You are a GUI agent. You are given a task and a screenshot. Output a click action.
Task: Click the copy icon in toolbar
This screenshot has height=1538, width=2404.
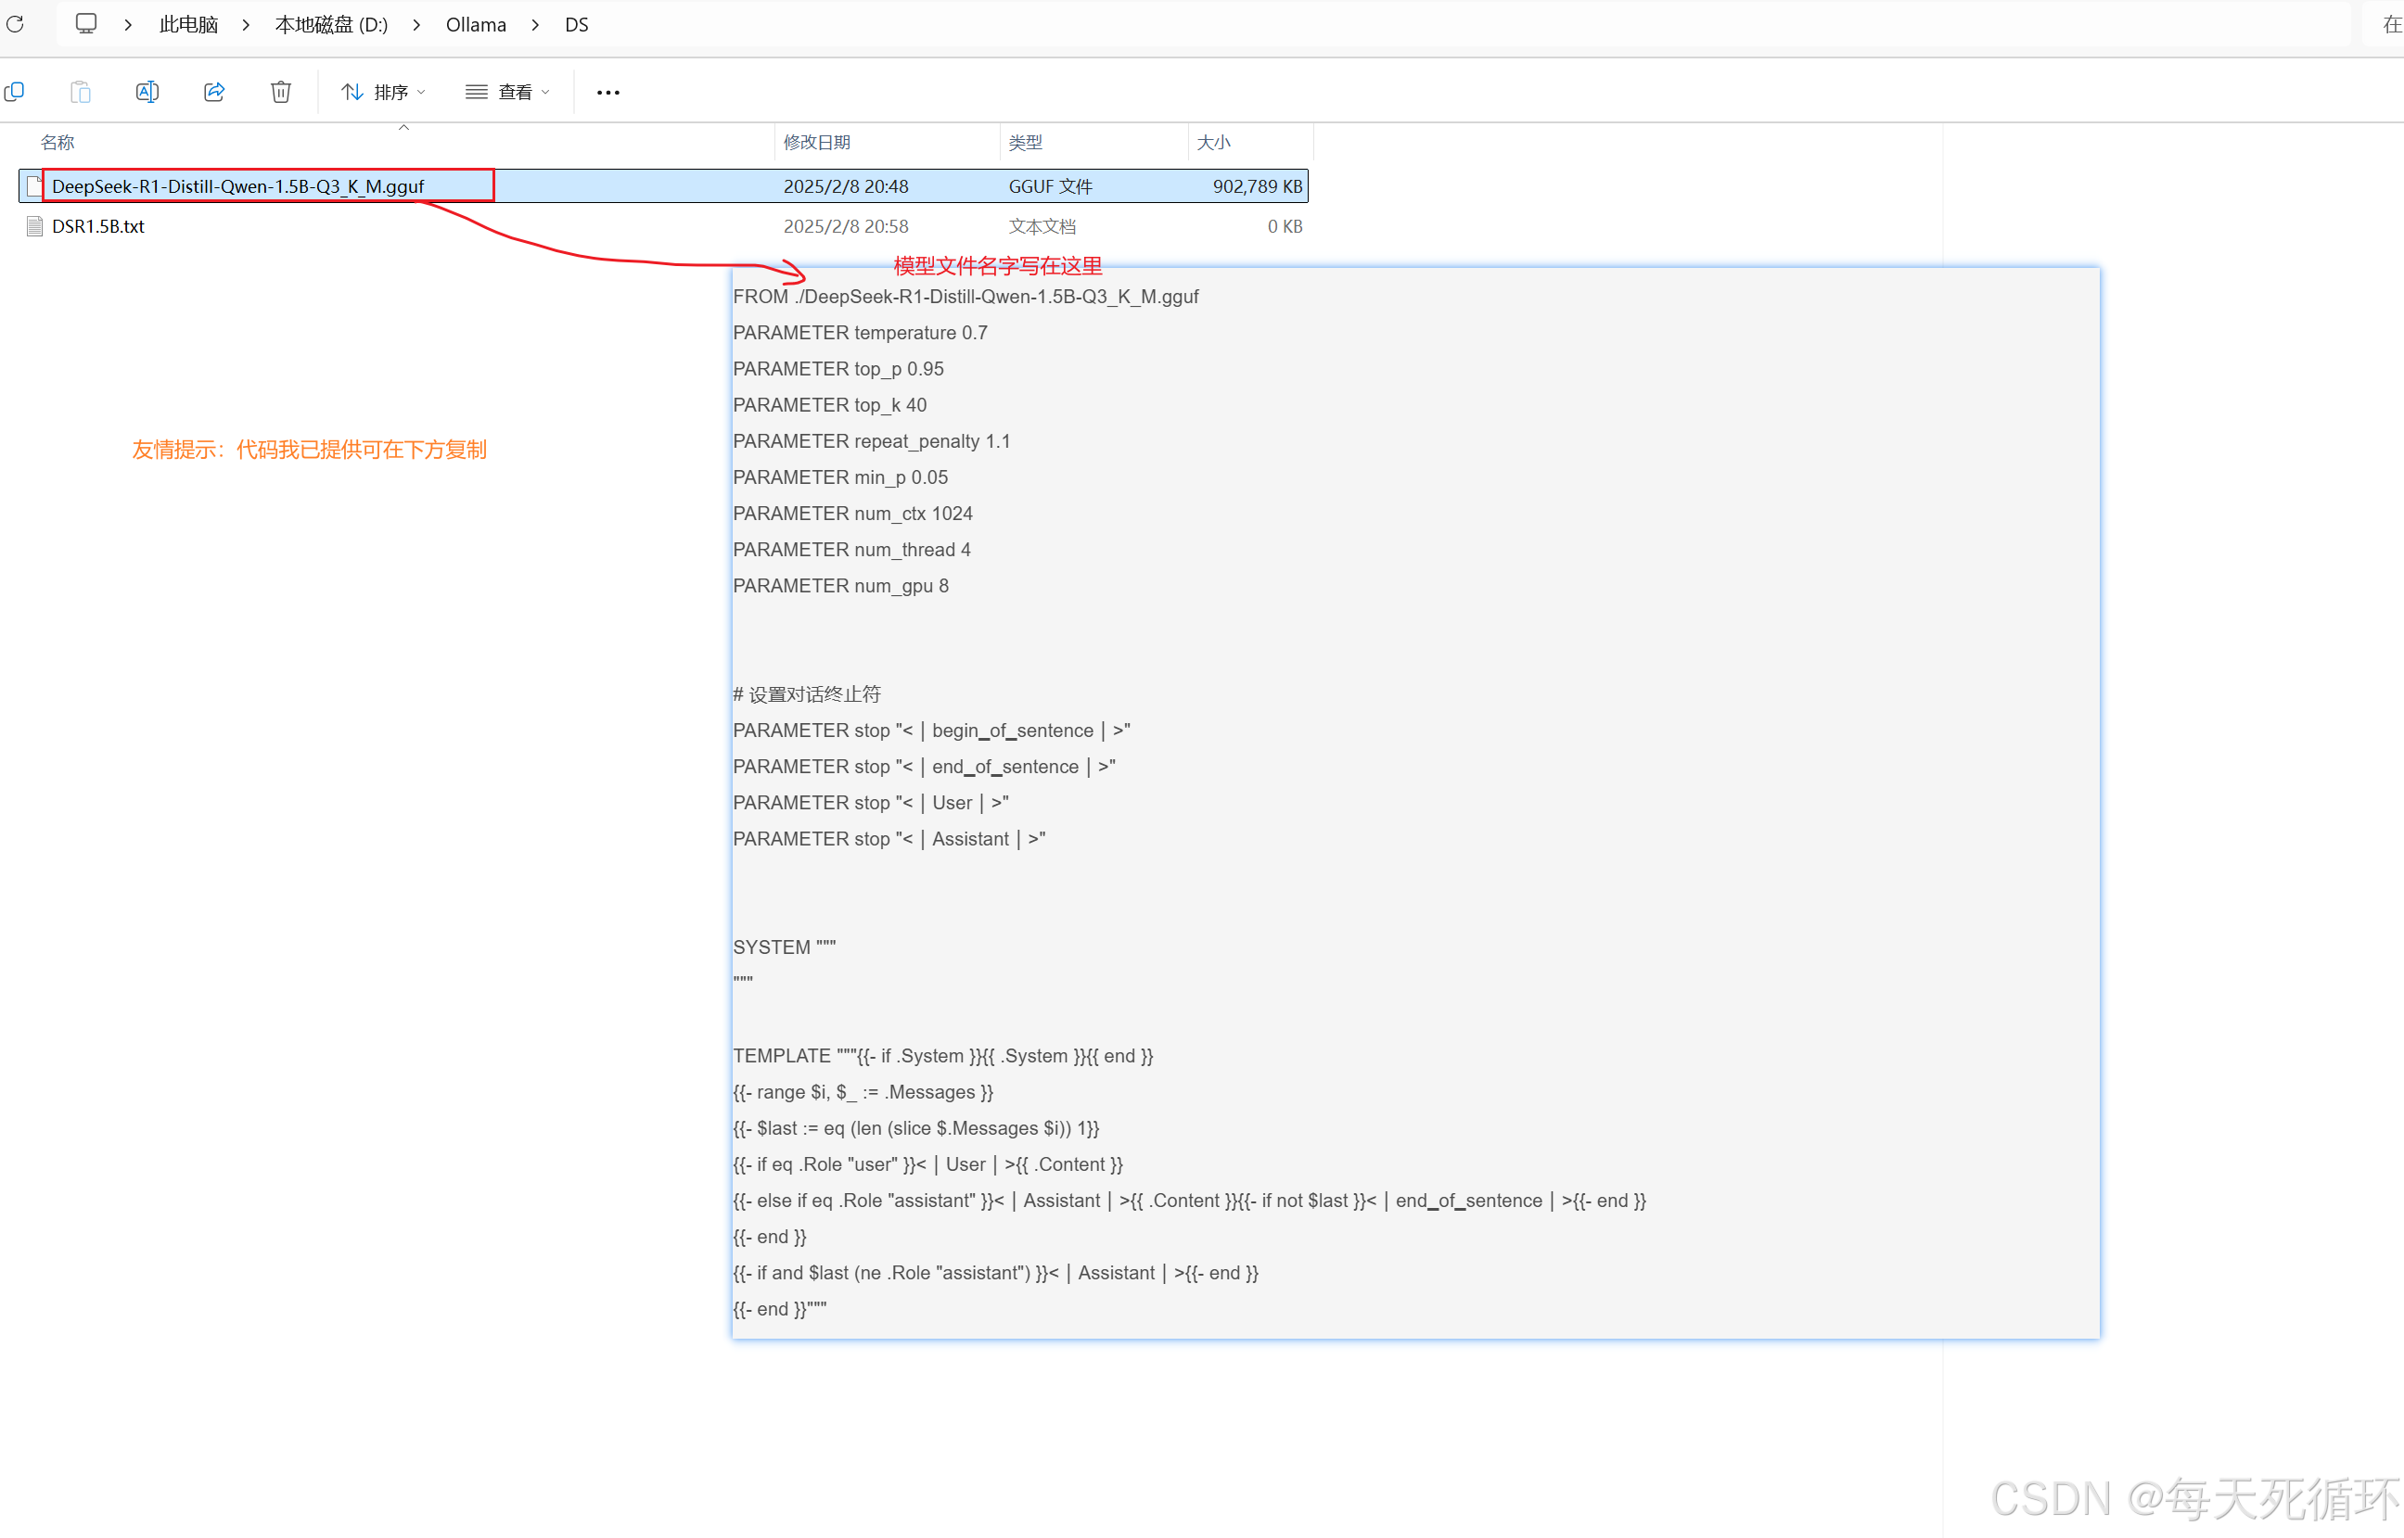pyautogui.click(x=15, y=92)
